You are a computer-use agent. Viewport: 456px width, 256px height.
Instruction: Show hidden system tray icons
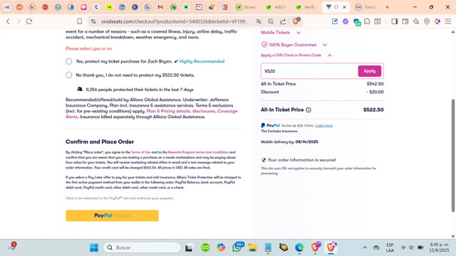[365, 247]
